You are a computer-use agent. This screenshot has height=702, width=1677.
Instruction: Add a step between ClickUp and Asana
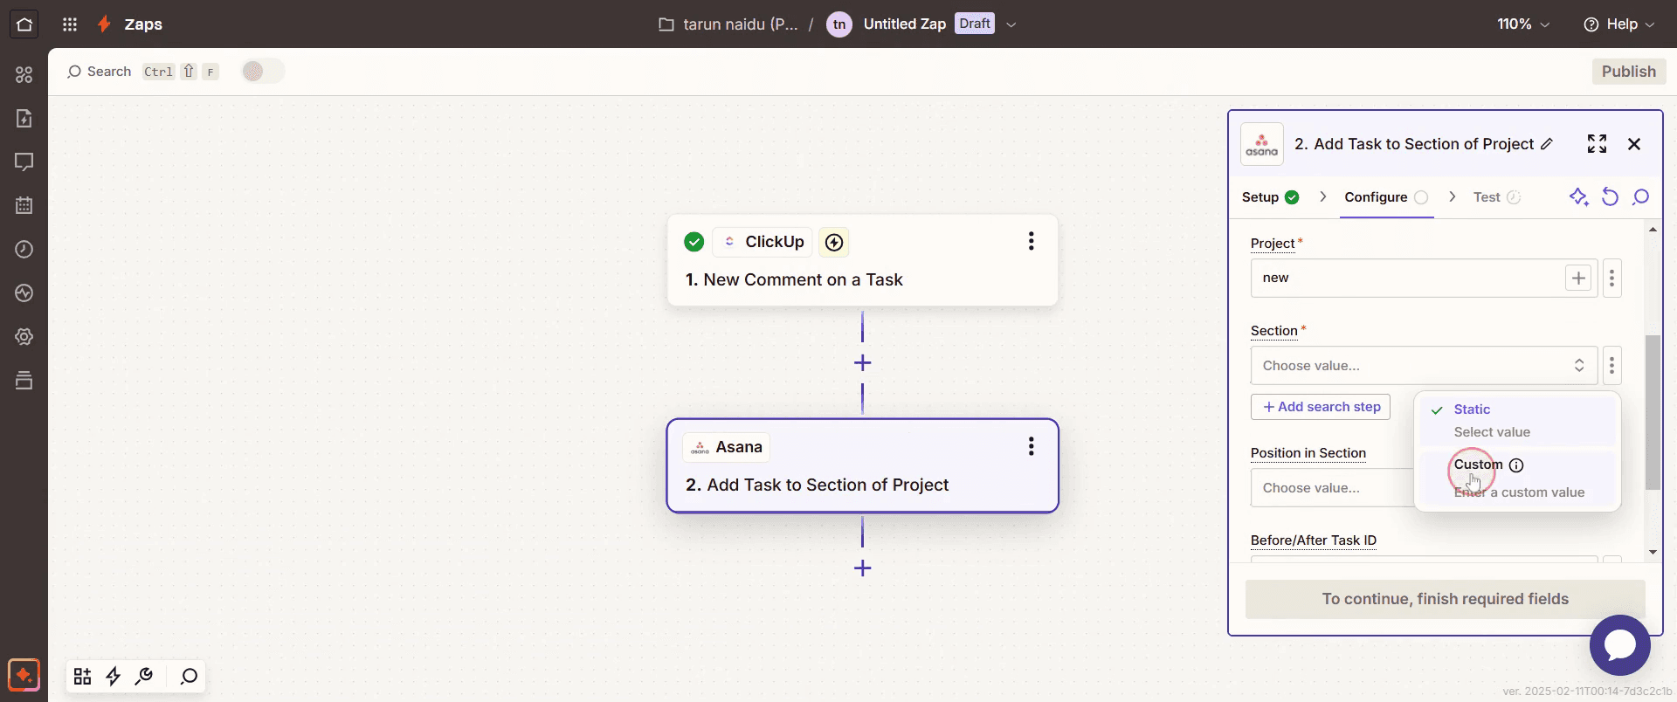pos(862,363)
